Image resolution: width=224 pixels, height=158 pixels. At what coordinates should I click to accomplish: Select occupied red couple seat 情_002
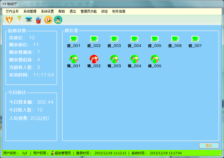pos(94,59)
